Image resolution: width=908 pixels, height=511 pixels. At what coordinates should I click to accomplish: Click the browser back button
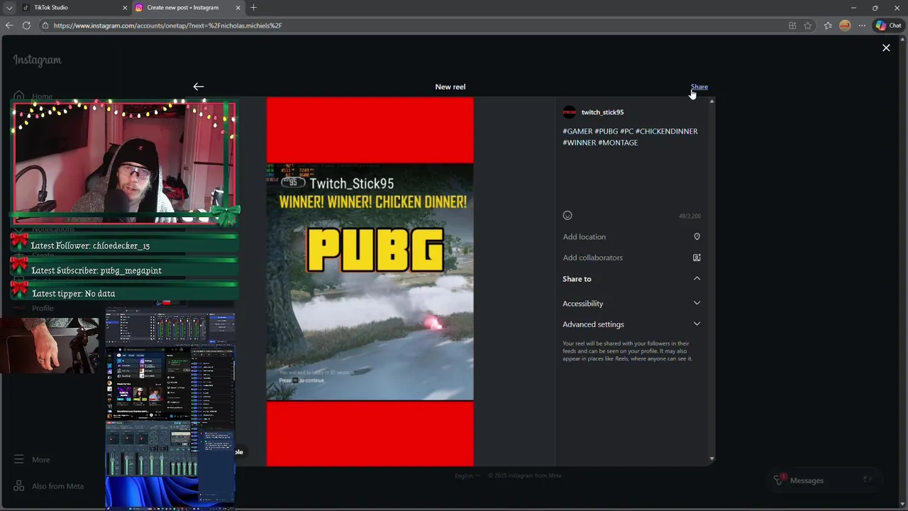point(9,26)
